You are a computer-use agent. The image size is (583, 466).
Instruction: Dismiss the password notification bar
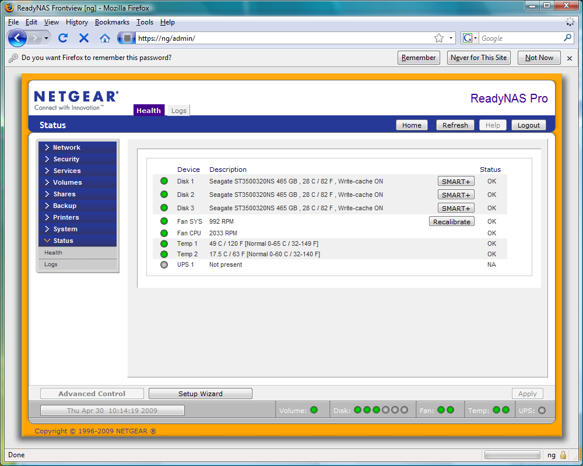[x=569, y=58]
